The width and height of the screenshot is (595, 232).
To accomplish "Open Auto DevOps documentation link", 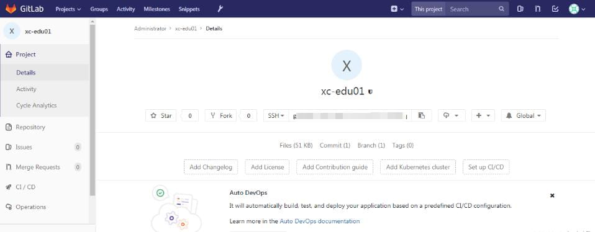I will click(x=319, y=221).
